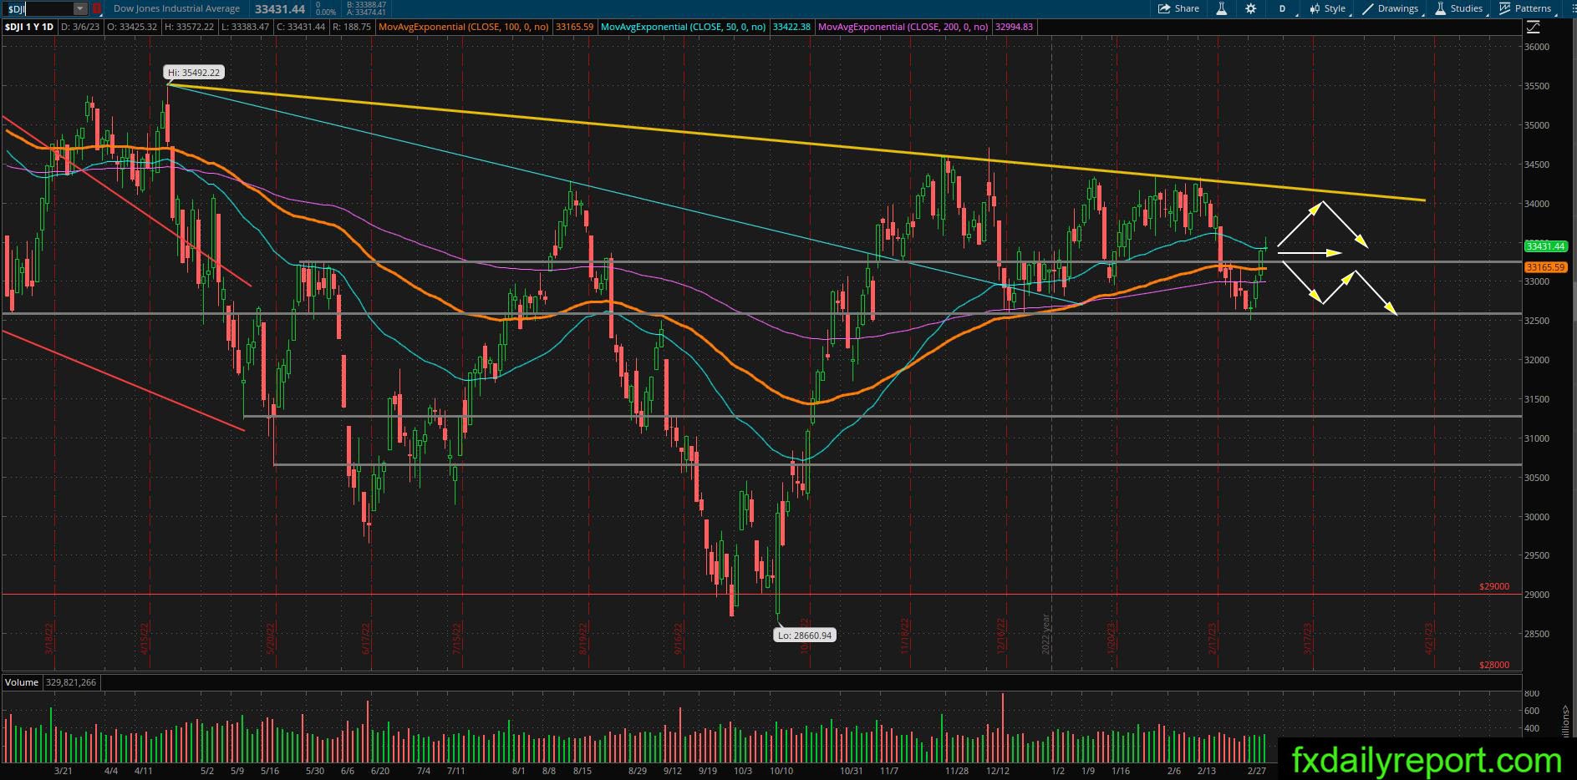Image resolution: width=1577 pixels, height=780 pixels.
Task: Click the 2/27 date on the time axis
Action: tap(1256, 771)
